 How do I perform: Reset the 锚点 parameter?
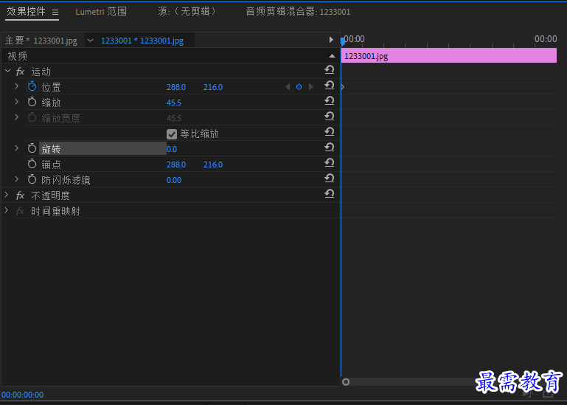coord(329,163)
